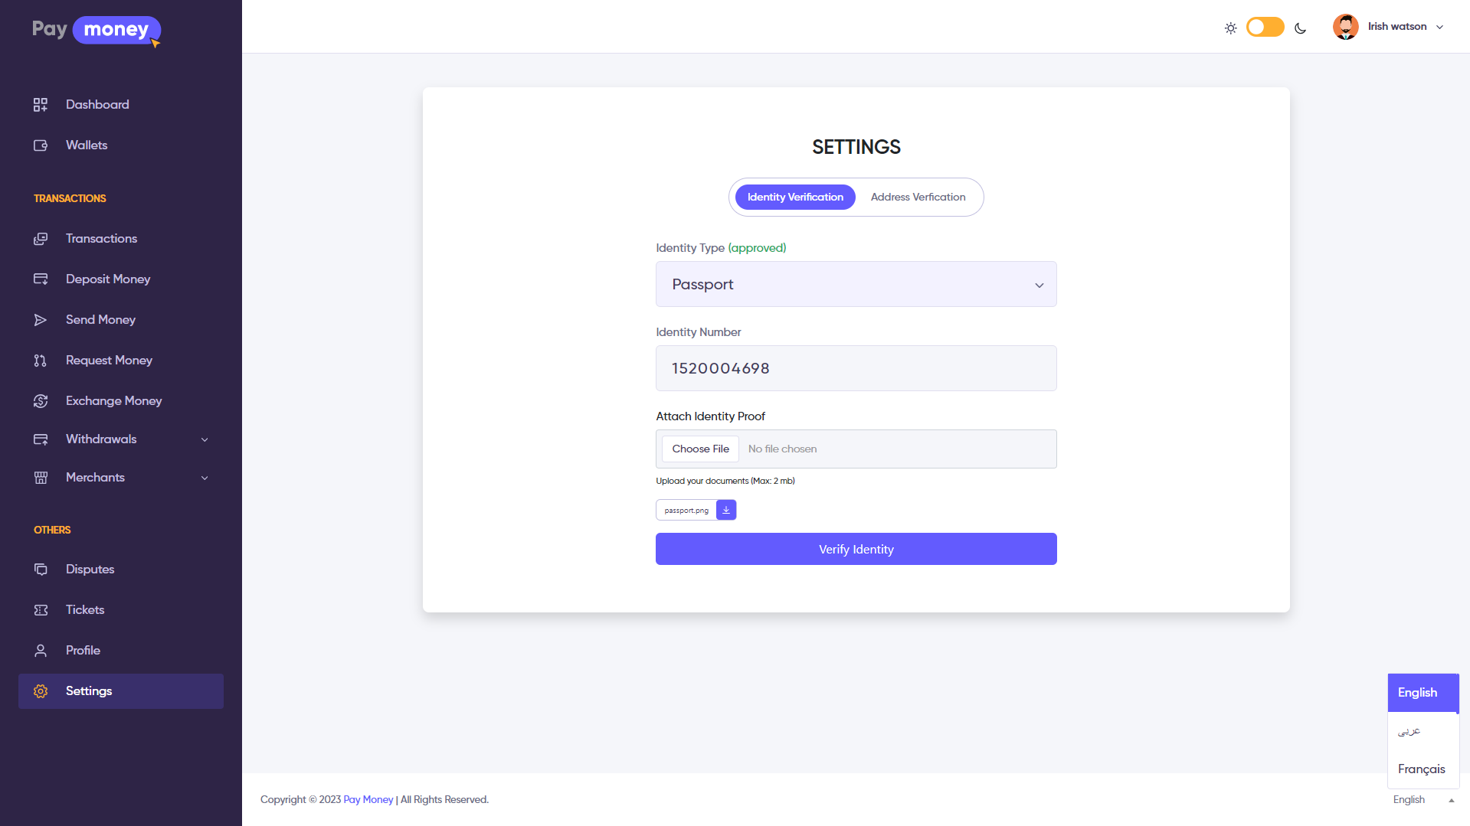This screenshot has height=826, width=1470.
Task: Click the Dashboard grid icon
Action: coord(41,105)
